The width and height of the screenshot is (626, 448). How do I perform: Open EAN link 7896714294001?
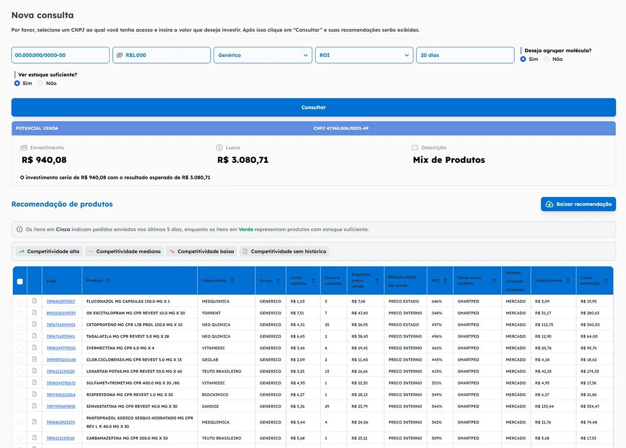[x=61, y=325]
